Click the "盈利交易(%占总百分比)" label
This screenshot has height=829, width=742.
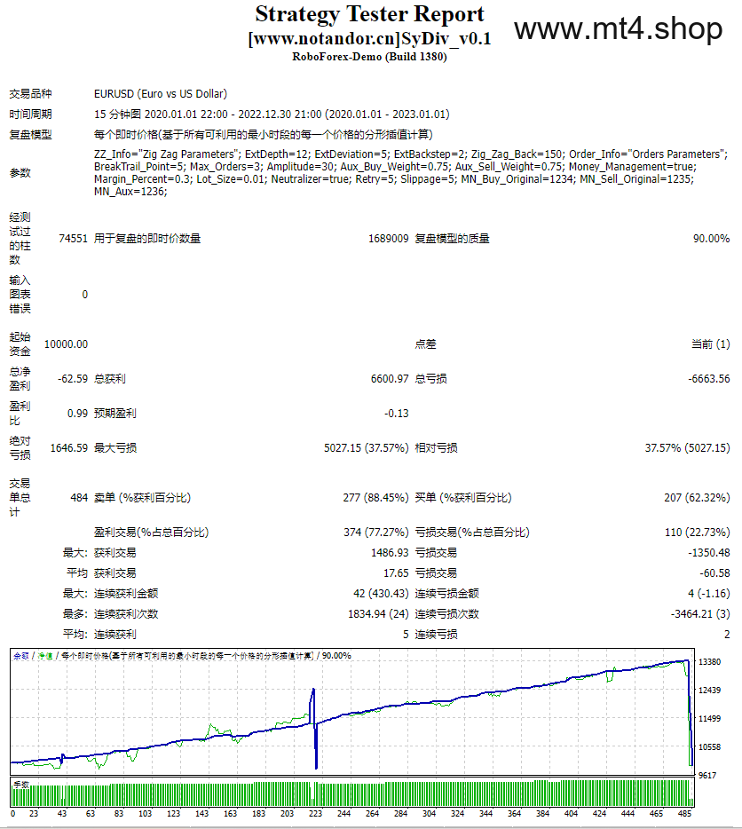tap(151, 532)
